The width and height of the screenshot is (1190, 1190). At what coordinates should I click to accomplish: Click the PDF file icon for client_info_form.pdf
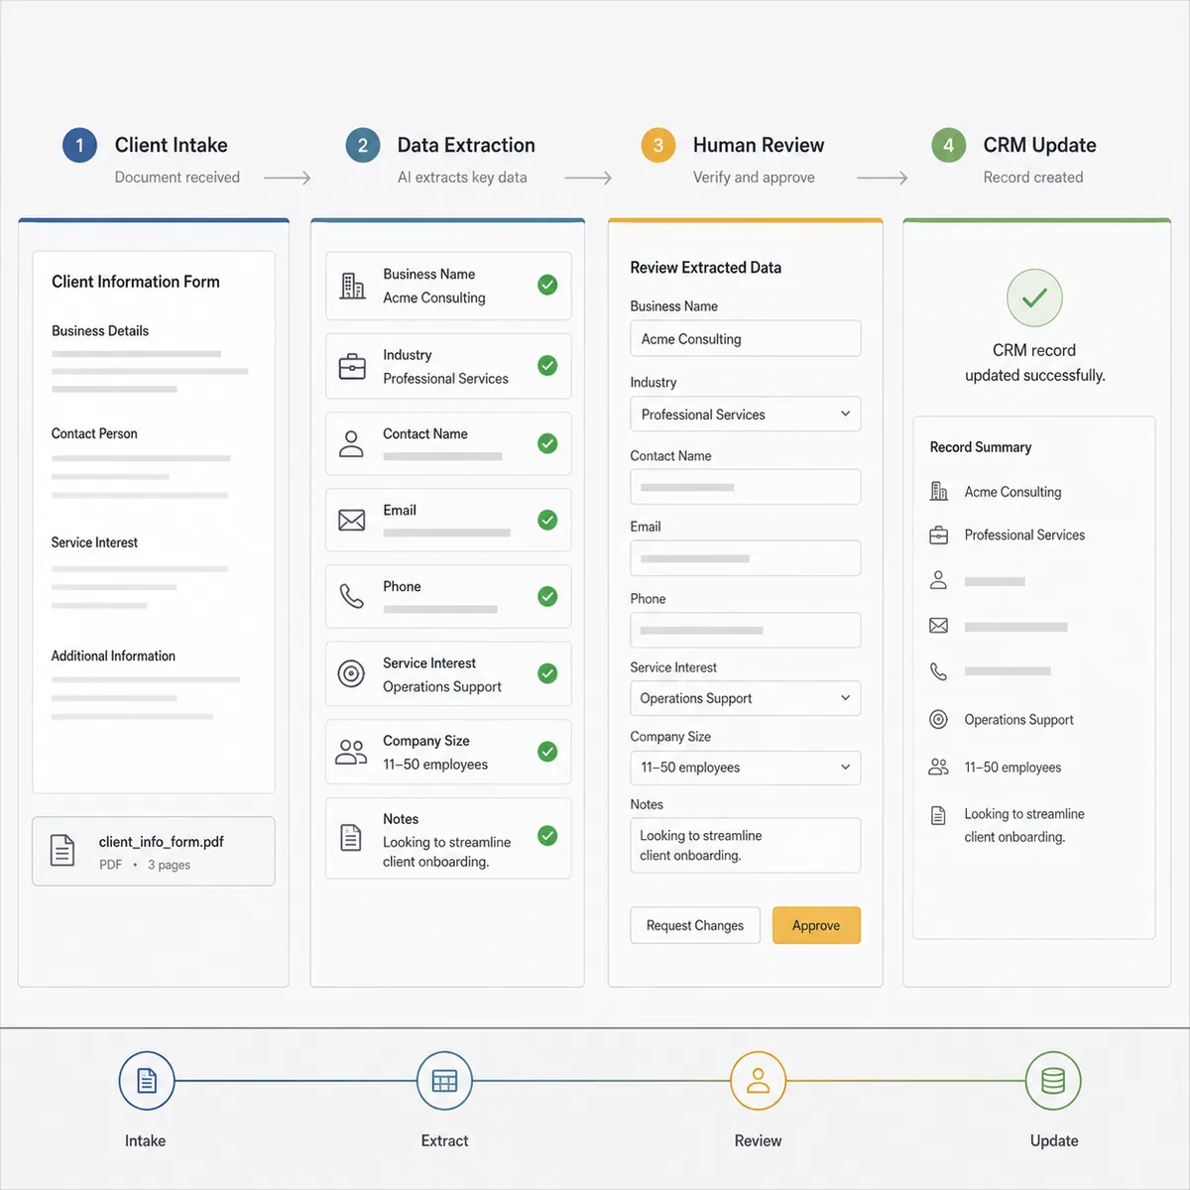(62, 850)
